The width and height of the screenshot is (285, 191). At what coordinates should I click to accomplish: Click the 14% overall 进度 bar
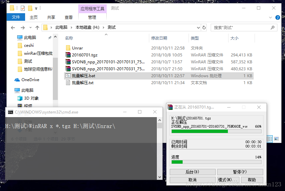coord(216,162)
